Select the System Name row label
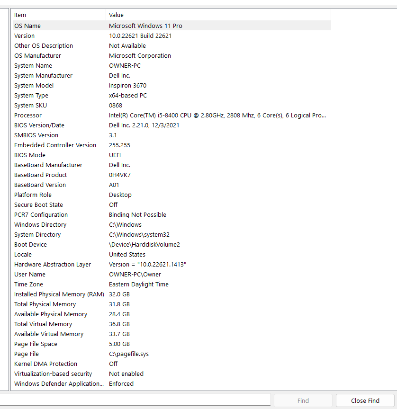Viewport: 397px width, 409px height. pos(33,65)
